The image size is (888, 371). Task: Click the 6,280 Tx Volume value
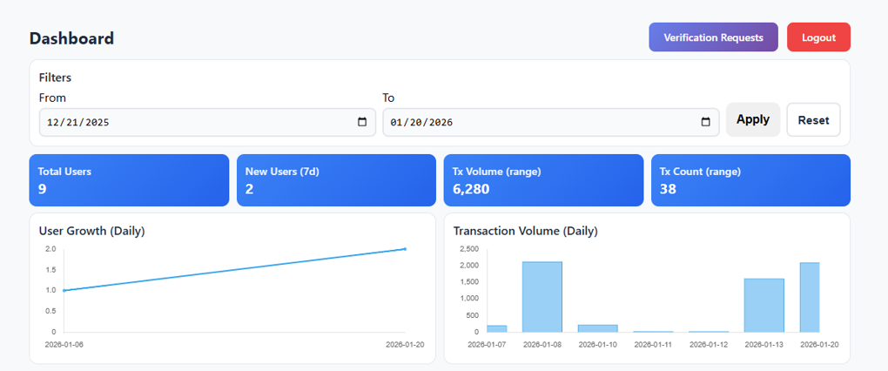tap(471, 189)
